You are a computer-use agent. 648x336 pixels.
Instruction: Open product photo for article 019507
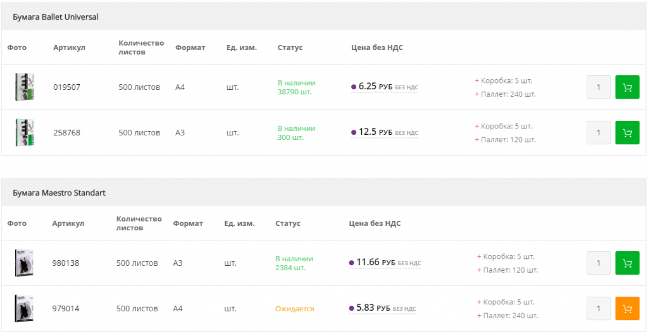24,87
